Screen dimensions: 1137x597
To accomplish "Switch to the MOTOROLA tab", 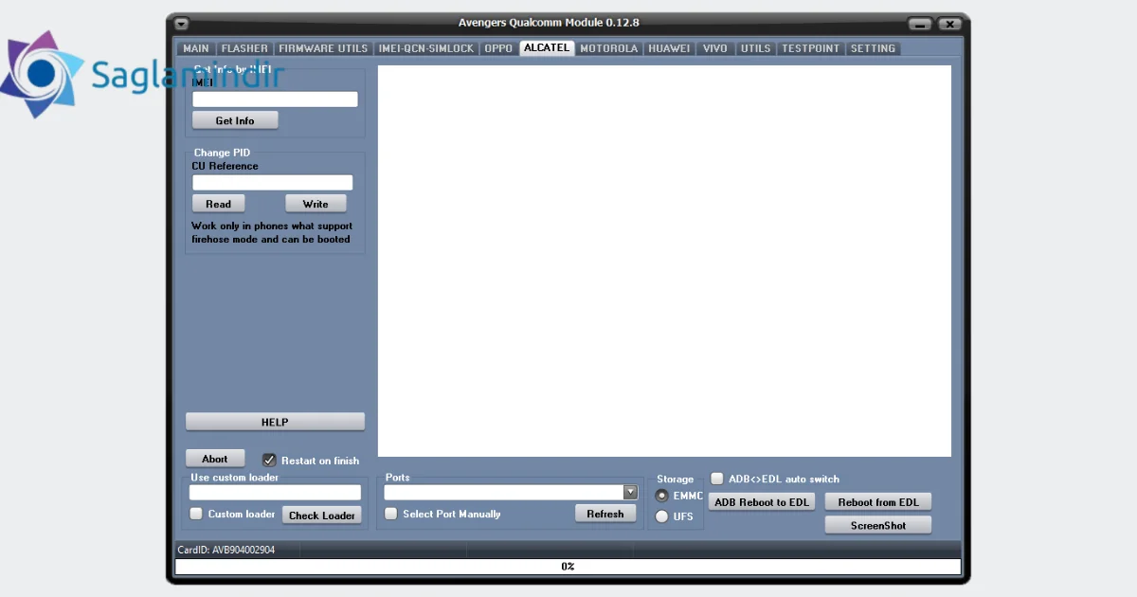I will [x=609, y=48].
